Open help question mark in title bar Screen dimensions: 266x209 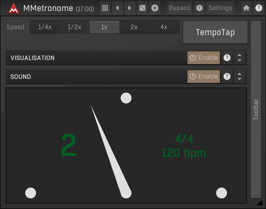click(x=259, y=8)
